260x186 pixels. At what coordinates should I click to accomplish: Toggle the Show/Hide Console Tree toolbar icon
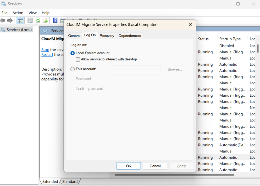[20, 21]
